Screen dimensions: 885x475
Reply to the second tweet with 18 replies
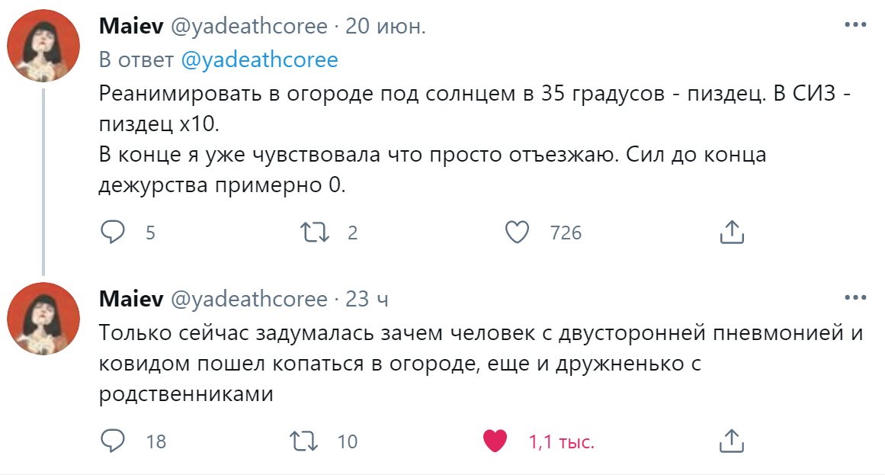click(113, 440)
